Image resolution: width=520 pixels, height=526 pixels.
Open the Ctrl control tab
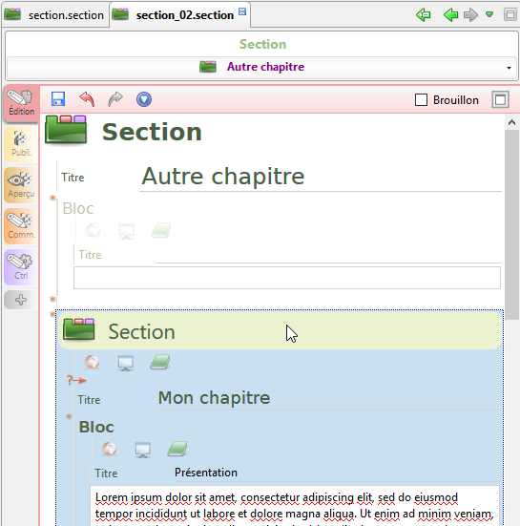[21, 267]
